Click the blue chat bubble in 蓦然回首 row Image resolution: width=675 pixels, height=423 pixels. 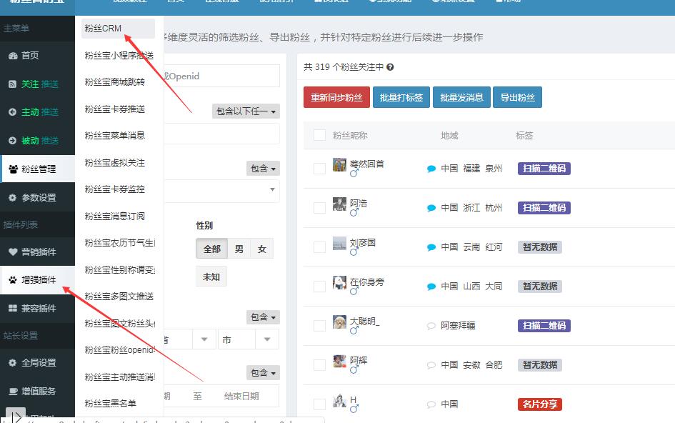click(431, 169)
